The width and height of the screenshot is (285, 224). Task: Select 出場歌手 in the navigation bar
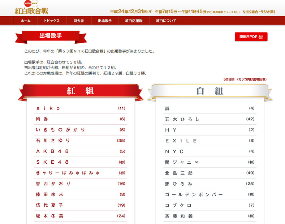(105, 21)
